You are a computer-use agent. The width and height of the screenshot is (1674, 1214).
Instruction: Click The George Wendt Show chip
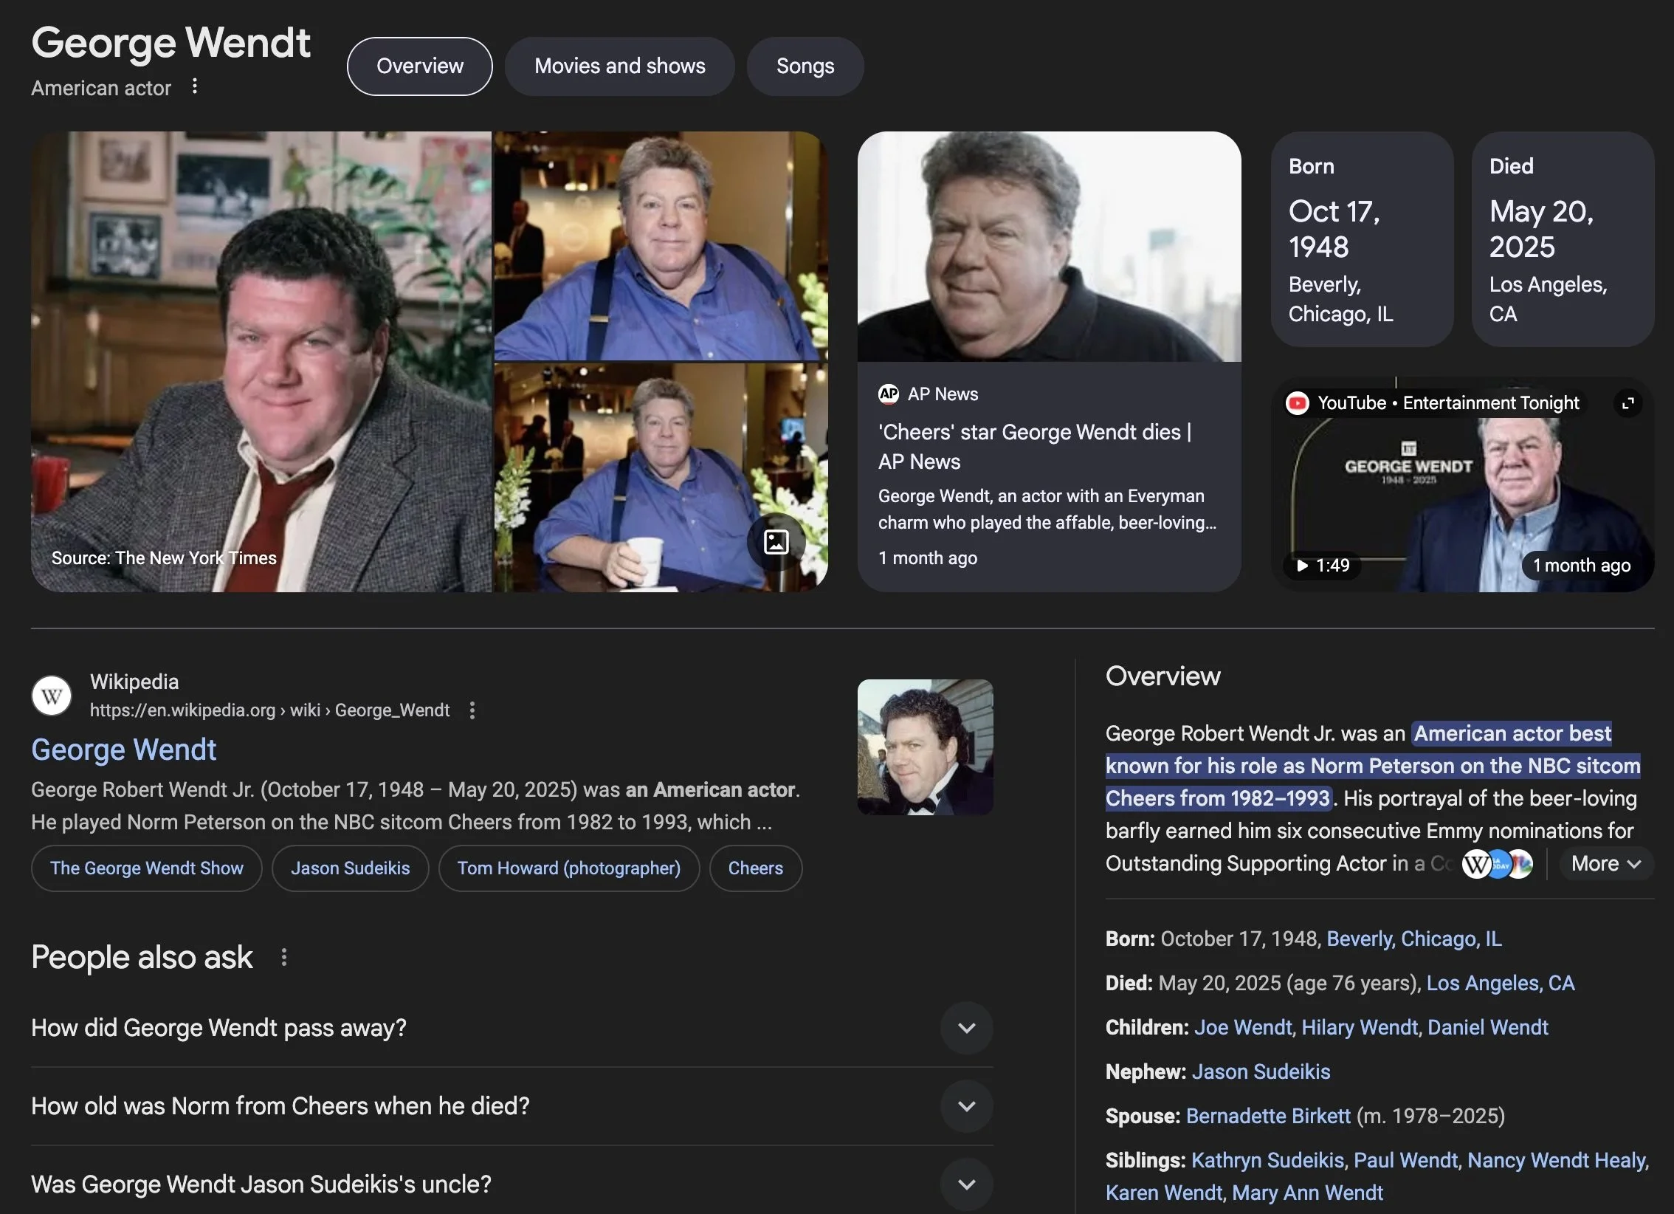point(146,868)
